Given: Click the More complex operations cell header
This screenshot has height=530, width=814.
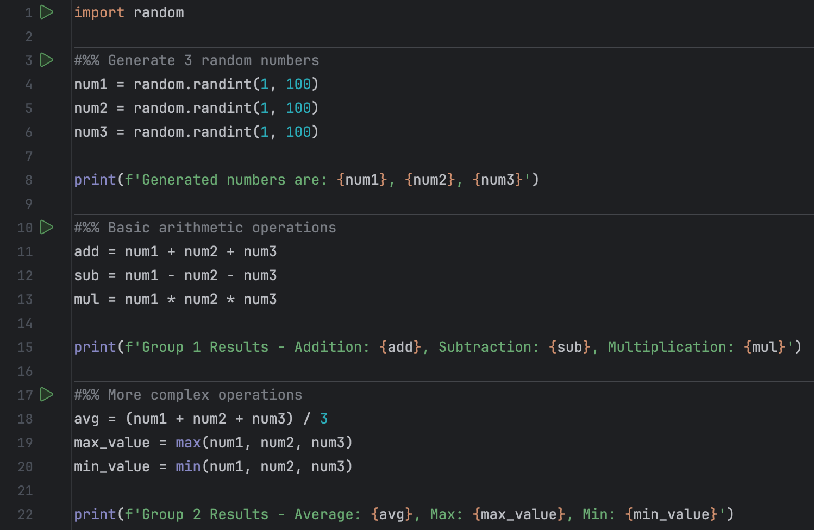Looking at the screenshot, I should tap(188, 395).
